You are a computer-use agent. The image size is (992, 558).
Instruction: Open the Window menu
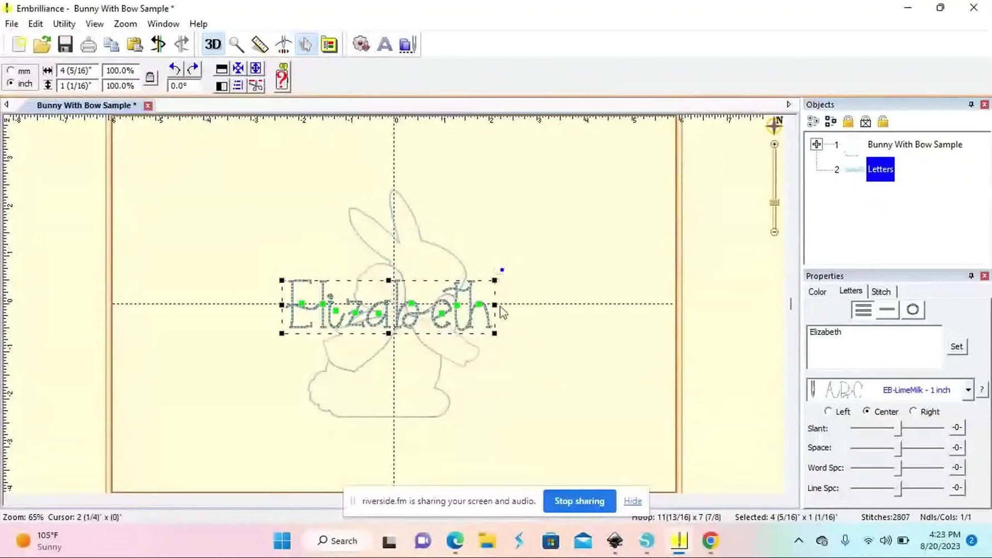pos(163,24)
